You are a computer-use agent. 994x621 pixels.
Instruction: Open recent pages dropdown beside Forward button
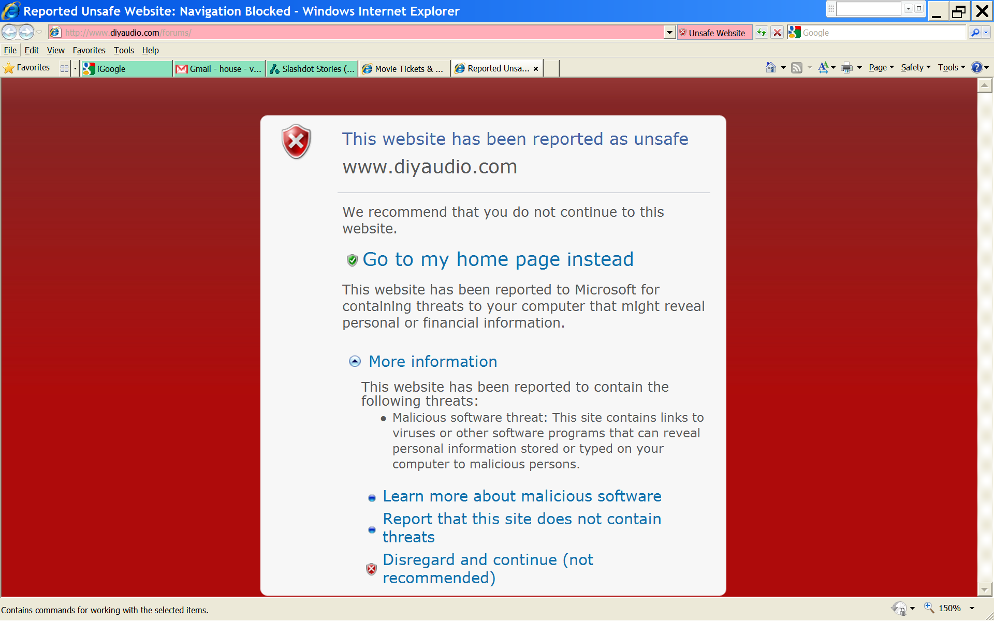39,33
